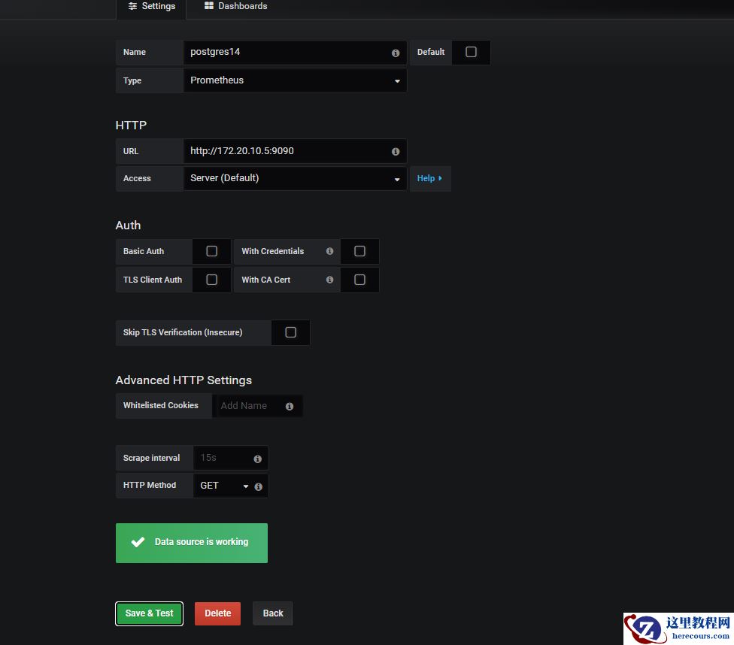734x645 pixels.
Task: Click the Name input containing postgres14
Action: (295, 53)
